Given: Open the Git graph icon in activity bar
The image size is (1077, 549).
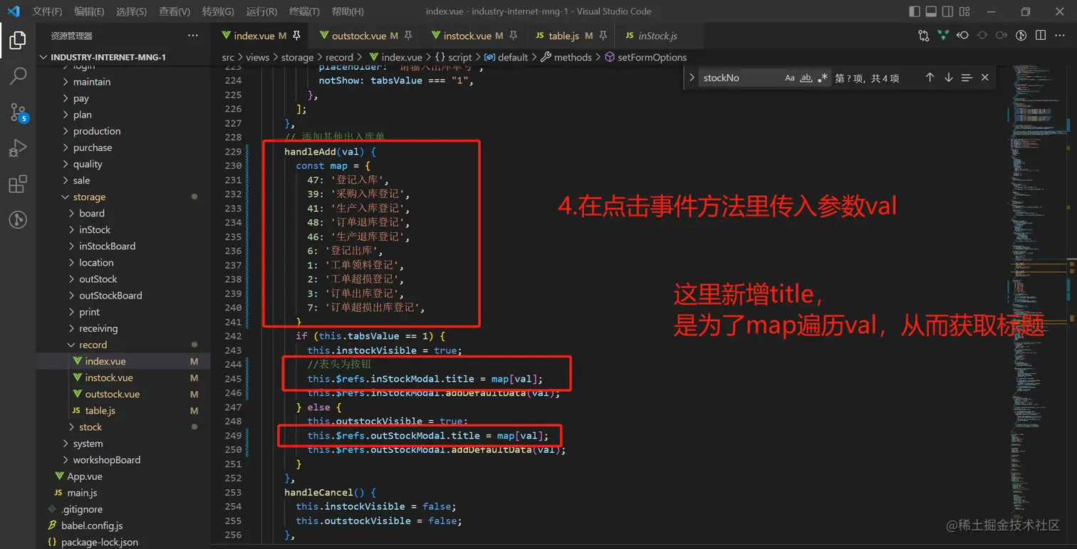Looking at the screenshot, I should pos(18,219).
